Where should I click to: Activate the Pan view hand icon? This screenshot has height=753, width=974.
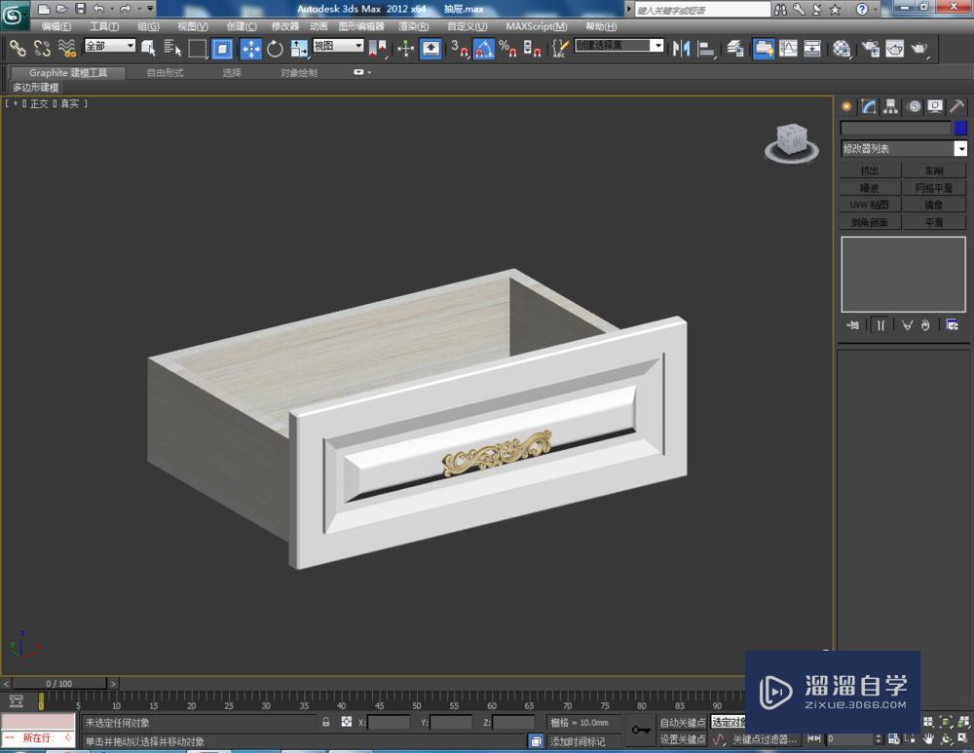[x=928, y=739]
